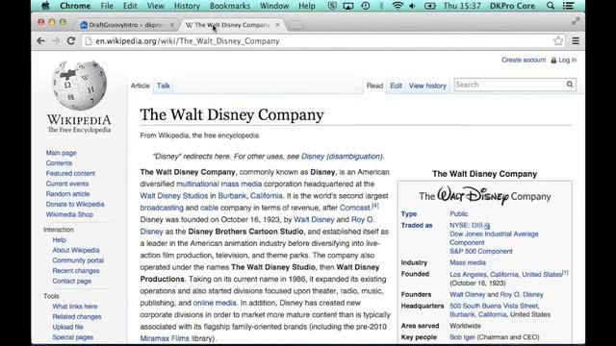Open Donate to Wikipedia link
Viewport: 616px width, 346px height.
click(x=75, y=204)
